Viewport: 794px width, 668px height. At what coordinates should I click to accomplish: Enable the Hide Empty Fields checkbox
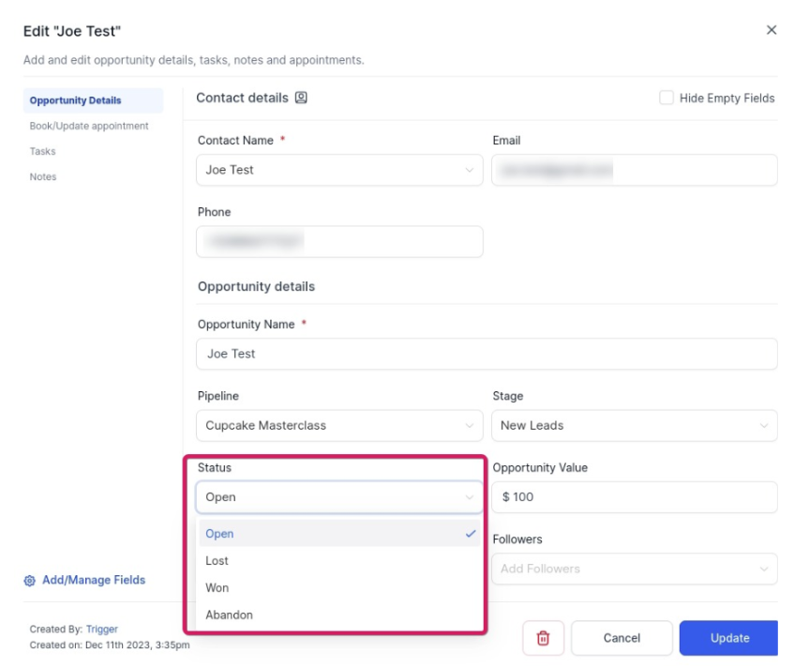click(x=667, y=98)
